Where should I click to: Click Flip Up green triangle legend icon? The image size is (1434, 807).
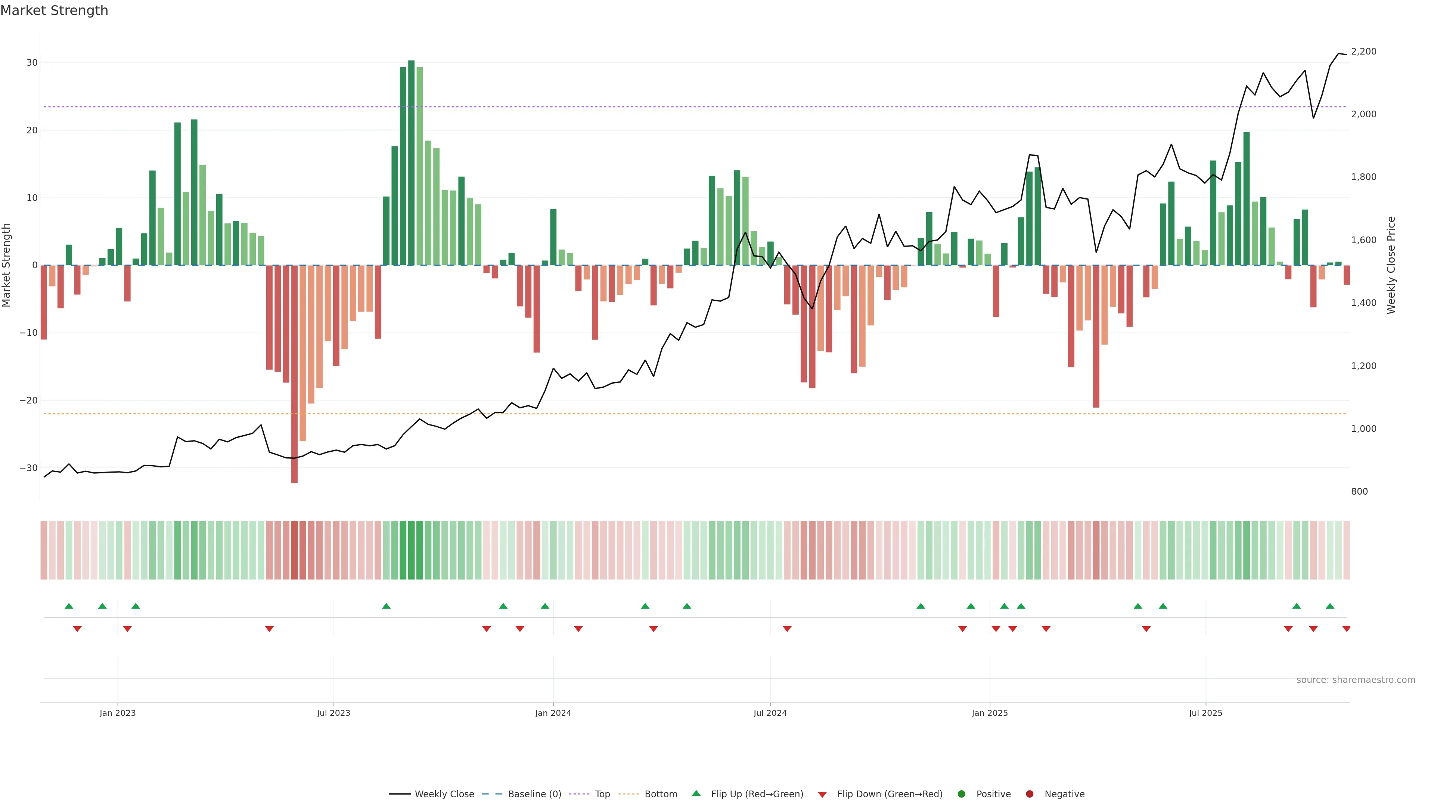pyautogui.click(x=696, y=793)
